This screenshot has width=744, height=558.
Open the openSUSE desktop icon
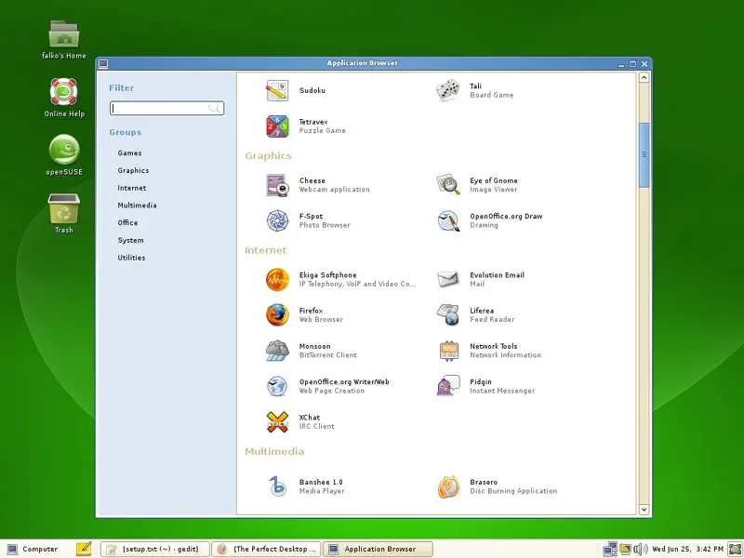coord(64,150)
